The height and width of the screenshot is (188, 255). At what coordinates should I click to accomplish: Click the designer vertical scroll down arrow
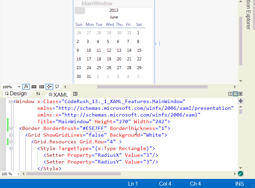coord(241,81)
